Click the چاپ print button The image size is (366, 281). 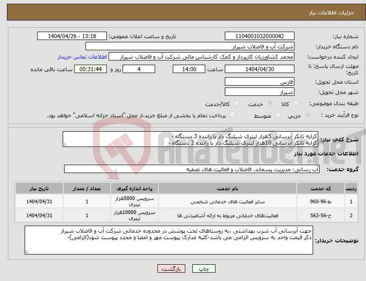click(x=204, y=268)
